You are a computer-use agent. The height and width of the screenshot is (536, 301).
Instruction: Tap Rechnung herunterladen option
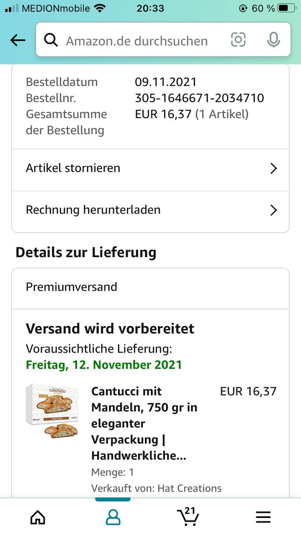(93, 209)
